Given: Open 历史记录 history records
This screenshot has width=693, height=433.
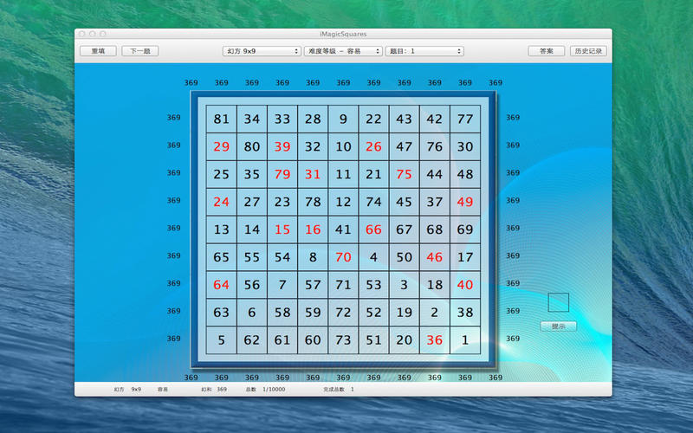Looking at the screenshot, I should [x=588, y=51].
